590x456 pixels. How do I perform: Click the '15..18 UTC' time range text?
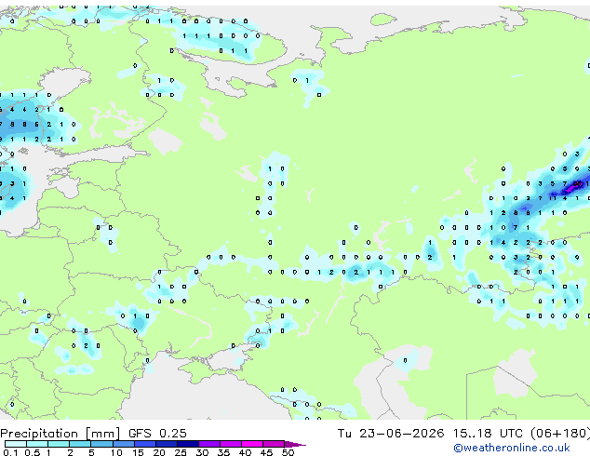pos(488,434)
